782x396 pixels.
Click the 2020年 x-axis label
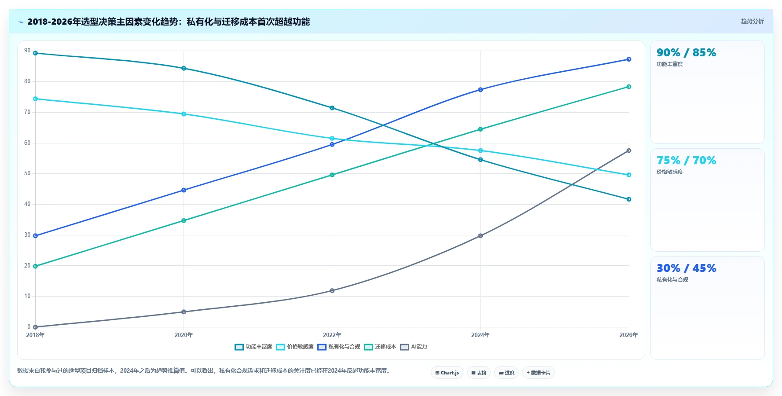point(184,335)
